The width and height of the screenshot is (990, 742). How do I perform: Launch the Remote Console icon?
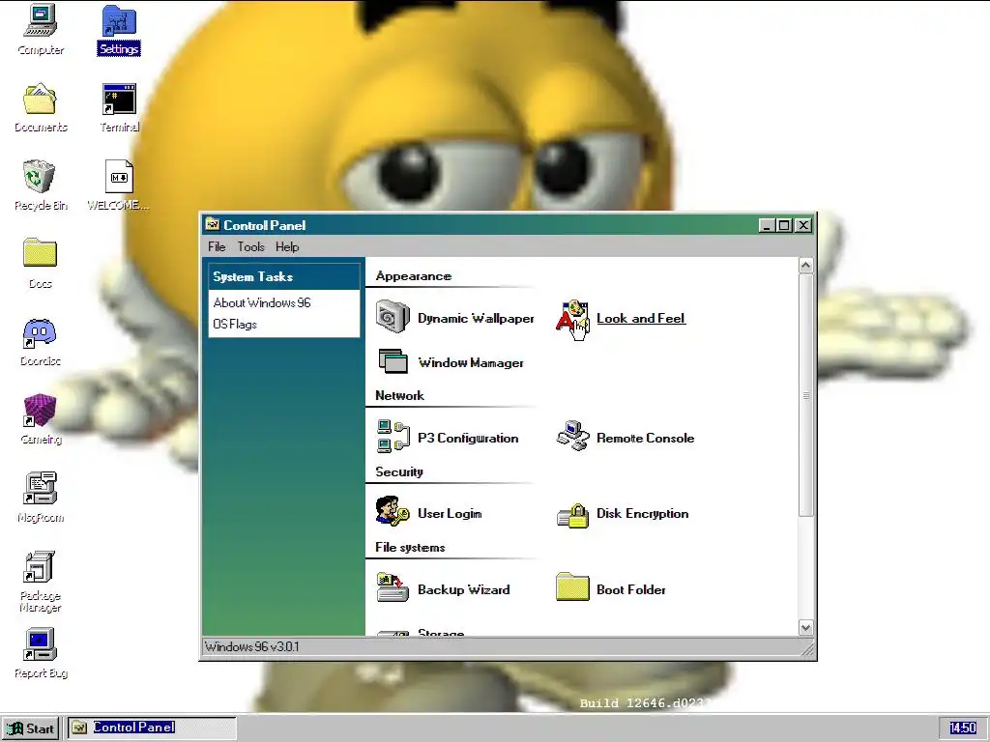click(x=572, y=436)
